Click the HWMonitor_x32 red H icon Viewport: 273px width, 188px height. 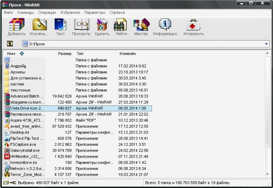[x=7, y=156]
